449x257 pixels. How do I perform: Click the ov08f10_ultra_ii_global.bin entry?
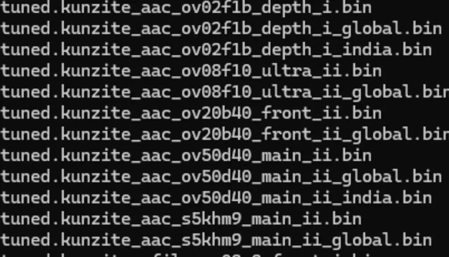(x=224, y=92)
